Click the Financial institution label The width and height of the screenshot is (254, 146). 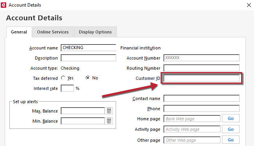[140, 48]
